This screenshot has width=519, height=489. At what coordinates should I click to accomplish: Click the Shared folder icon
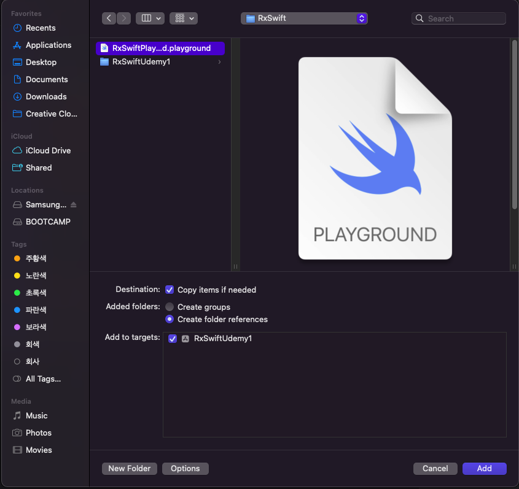pyautogui.click(x=17, y=168)
